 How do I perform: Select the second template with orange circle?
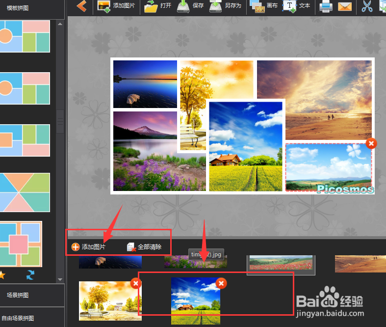pyautogui.click(x=25, y=88)
